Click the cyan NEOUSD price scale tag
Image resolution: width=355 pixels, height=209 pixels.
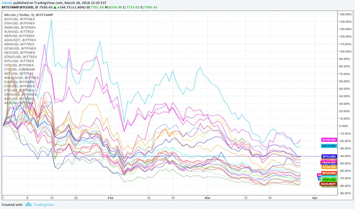(x=329, y=146)
